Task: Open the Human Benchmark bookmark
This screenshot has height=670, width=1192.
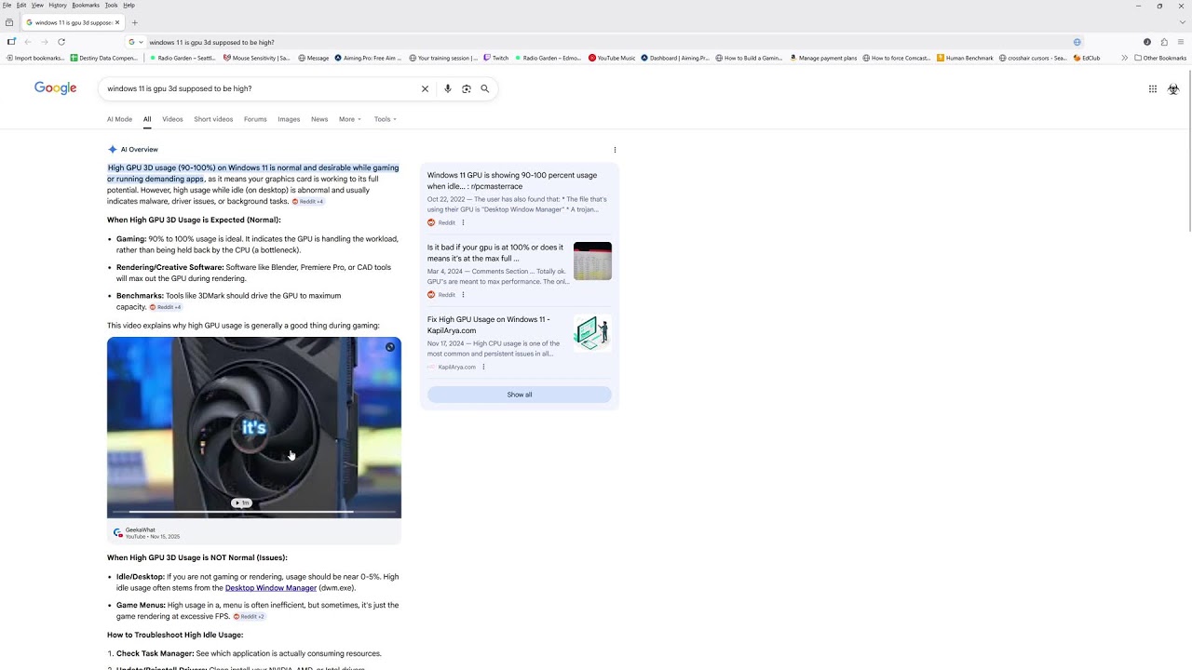Action: click(x=965, y=58)
